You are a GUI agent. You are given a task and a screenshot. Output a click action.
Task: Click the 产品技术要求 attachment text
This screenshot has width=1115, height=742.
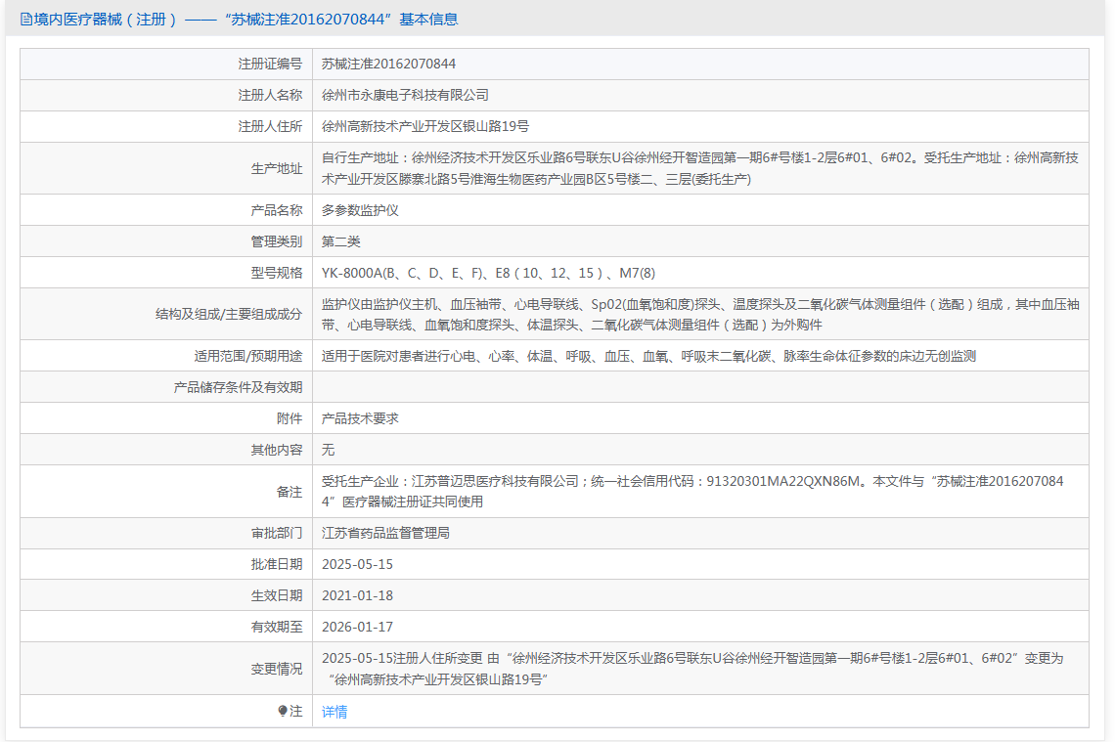point(360,418)
